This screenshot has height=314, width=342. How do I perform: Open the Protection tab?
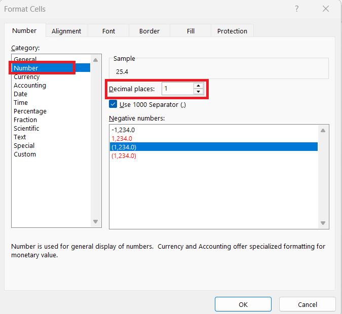pos(232,31)
